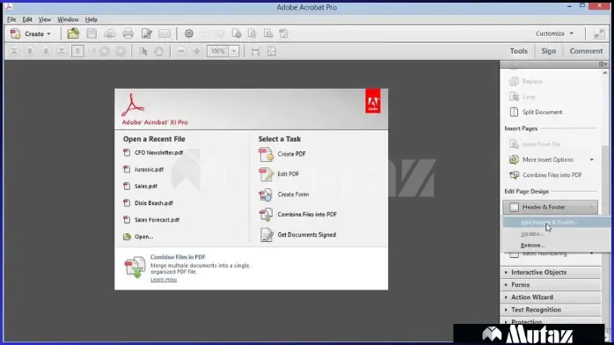Open recent file Dixie Beach.pdf
614x345 pixels.
pos(153,203)
